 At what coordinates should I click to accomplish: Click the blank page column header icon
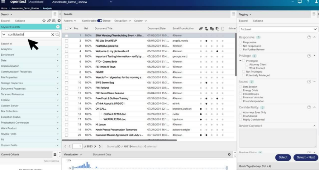click(223, 28)
